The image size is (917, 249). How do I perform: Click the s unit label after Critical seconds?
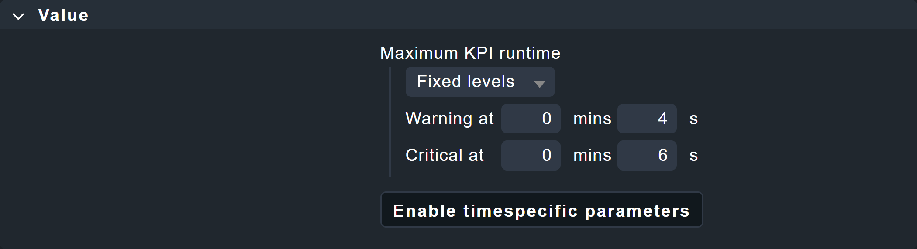[x=693, y=156]
